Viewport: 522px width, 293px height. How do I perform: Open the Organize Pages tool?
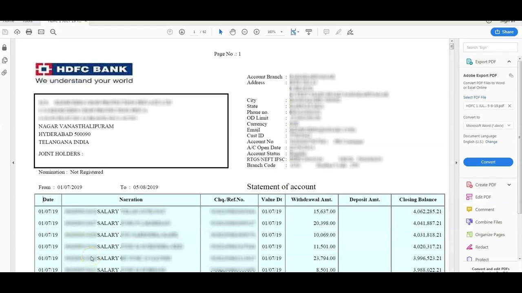click(x=490, y=234)
